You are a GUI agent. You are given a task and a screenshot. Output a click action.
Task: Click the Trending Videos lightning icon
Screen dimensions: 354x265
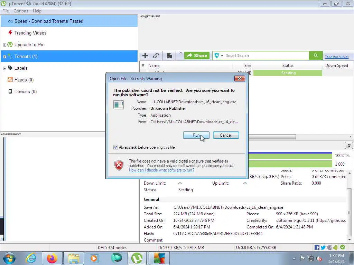[x=10, y=33]
